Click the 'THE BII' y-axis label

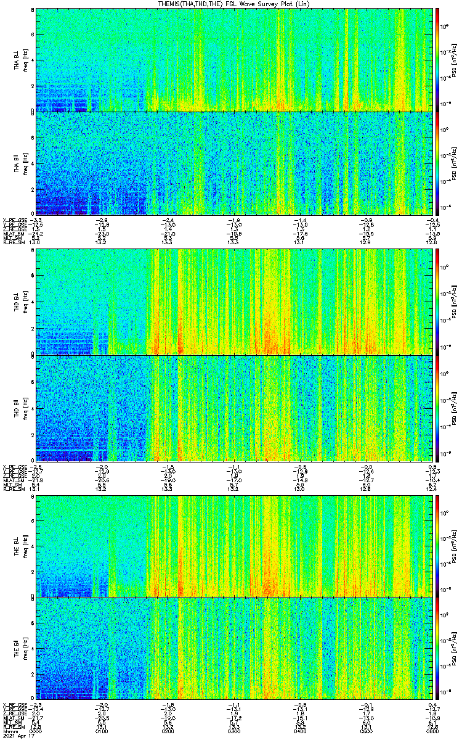pyautogui.click(x=17, y=649)
